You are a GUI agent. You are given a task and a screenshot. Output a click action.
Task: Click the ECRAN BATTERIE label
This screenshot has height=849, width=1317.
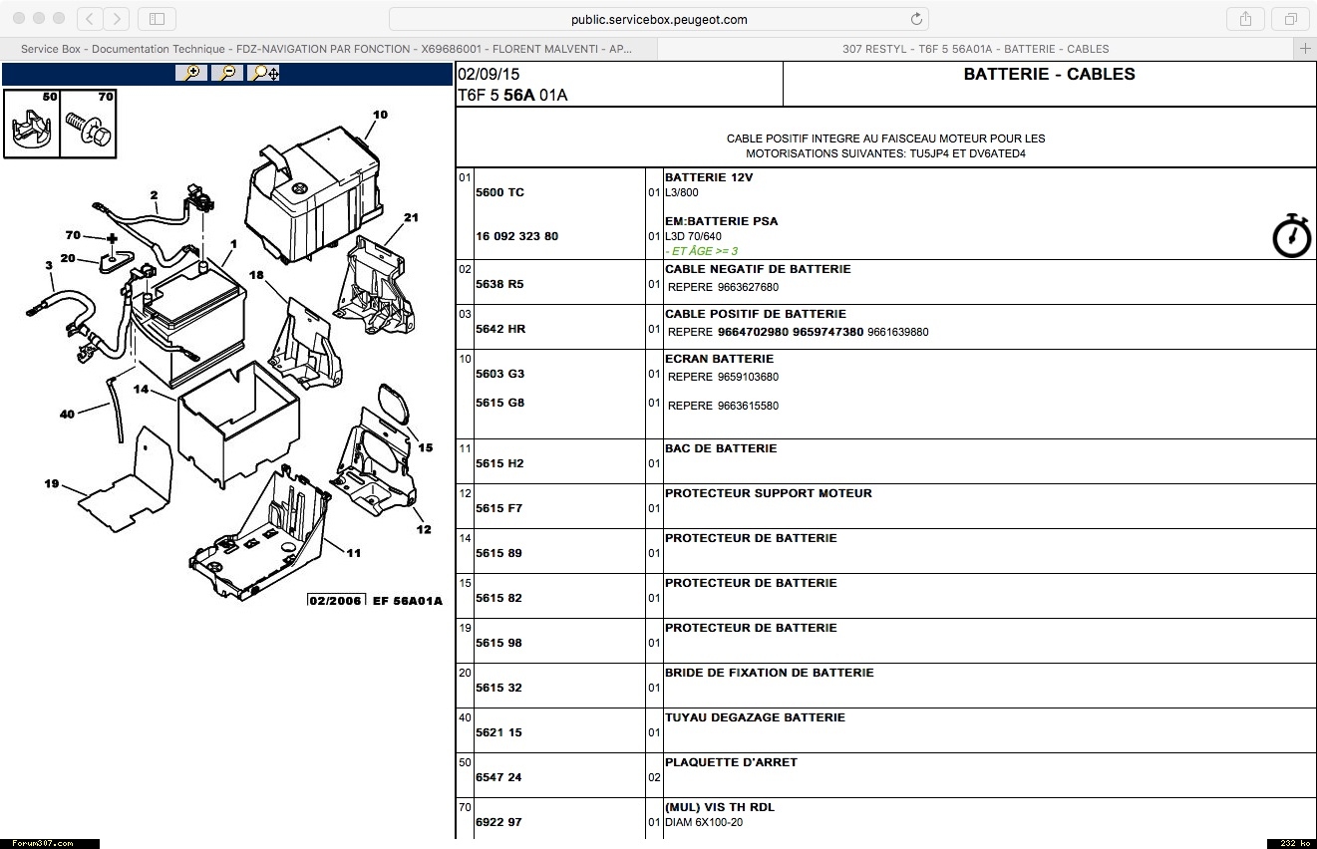click(x=720, y=359)
